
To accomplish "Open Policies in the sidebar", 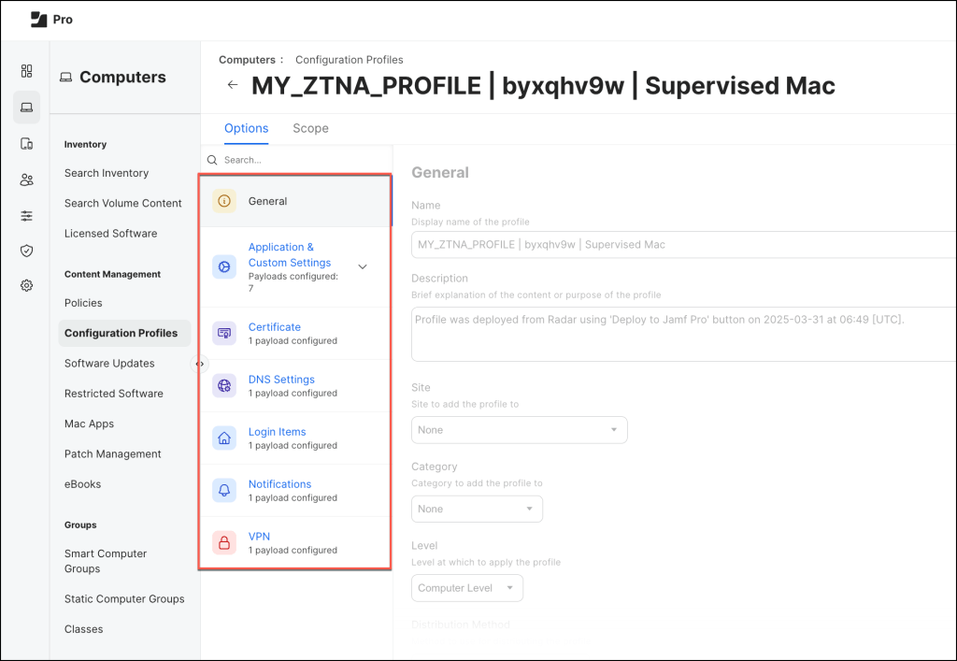I will coord(83,303).
